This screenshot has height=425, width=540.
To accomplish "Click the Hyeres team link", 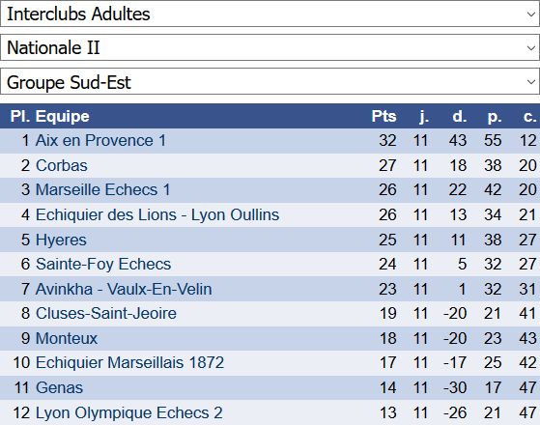I will (61, 241).
